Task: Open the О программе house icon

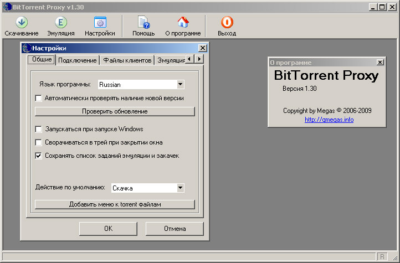Action: [183, 23]
